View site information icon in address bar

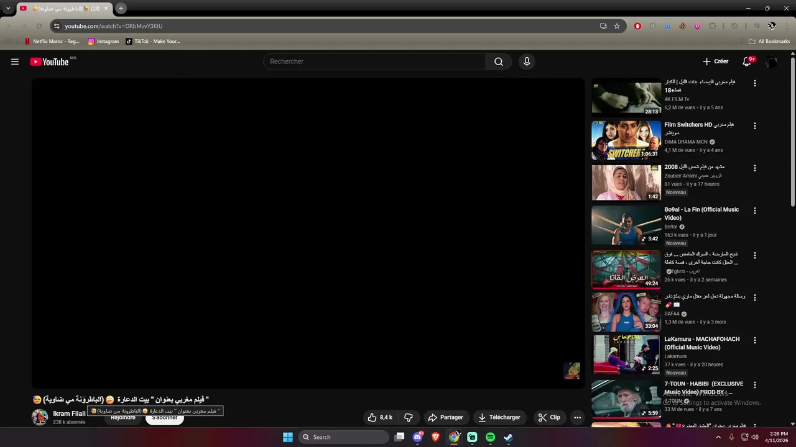coord(57,26)
